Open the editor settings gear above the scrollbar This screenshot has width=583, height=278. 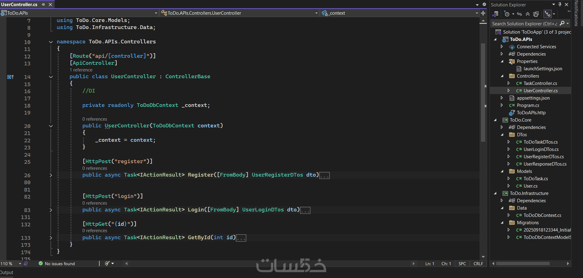(484, 5)
